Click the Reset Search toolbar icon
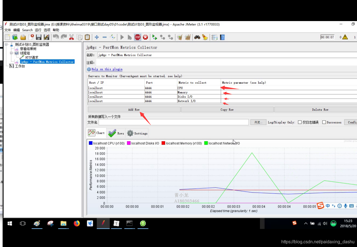This screenshot has height=247, width=357. (205, 37)
